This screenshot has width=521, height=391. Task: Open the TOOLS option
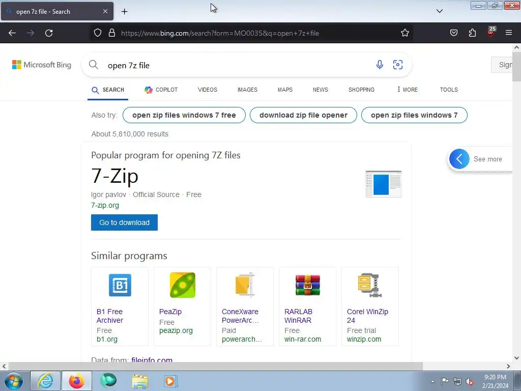point(449,90)
